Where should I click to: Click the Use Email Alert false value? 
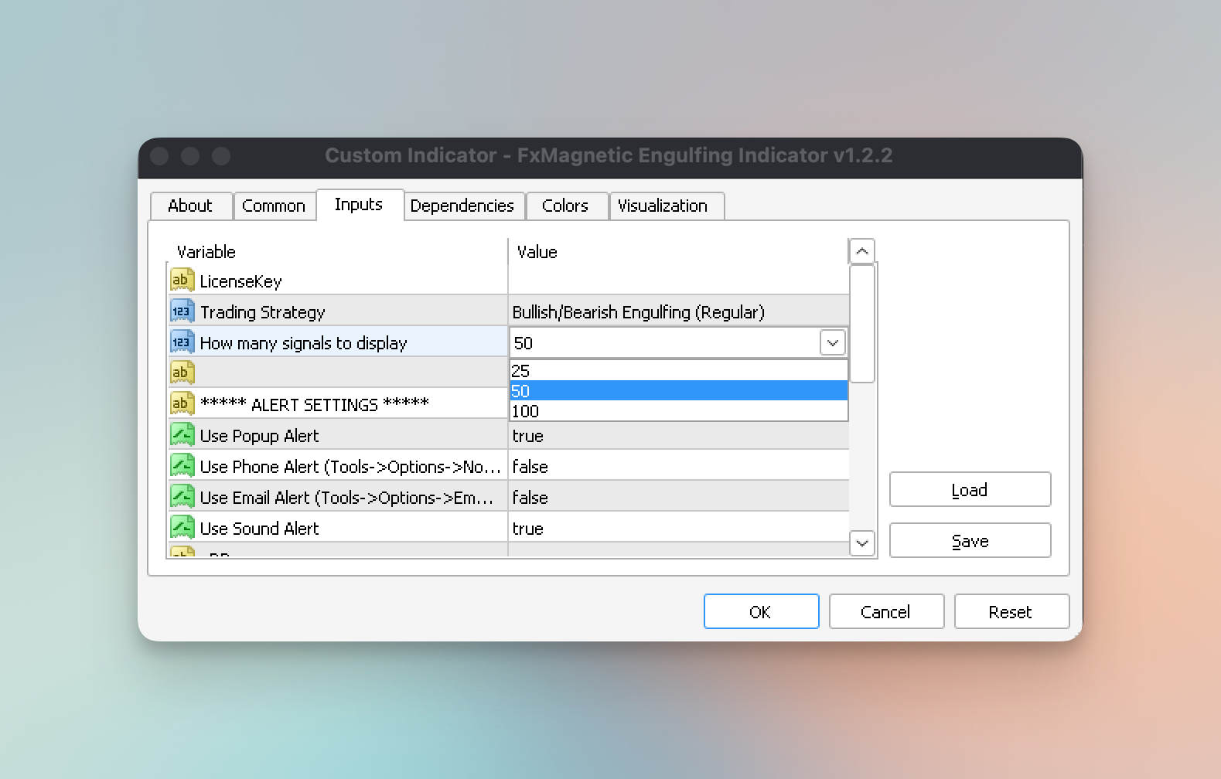[x=530, y=498]
